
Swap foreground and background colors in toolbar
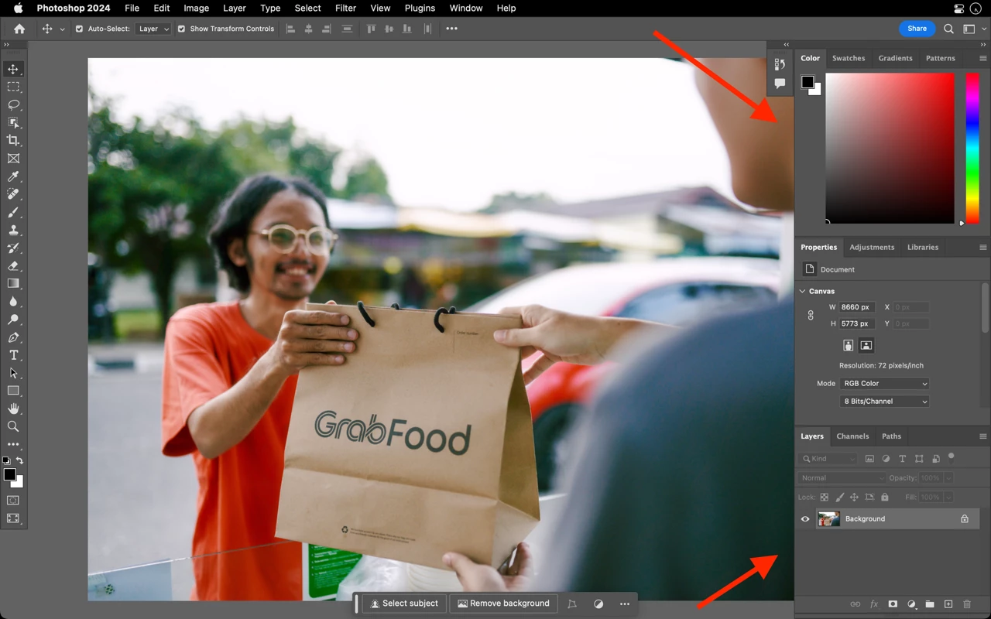click(x=20, y=460)
